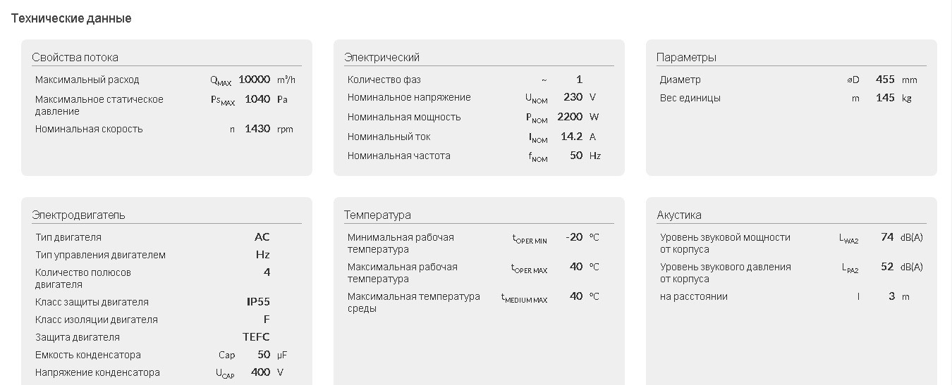952x385 pixels.
Task: Click the 'Тип управления двигателем' label
Action: point(100,255)
